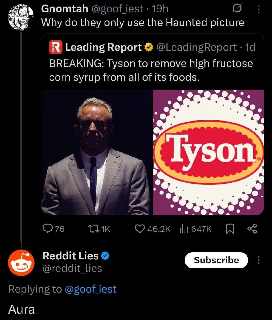Share the post using the share icon

(x=252, y=229)
